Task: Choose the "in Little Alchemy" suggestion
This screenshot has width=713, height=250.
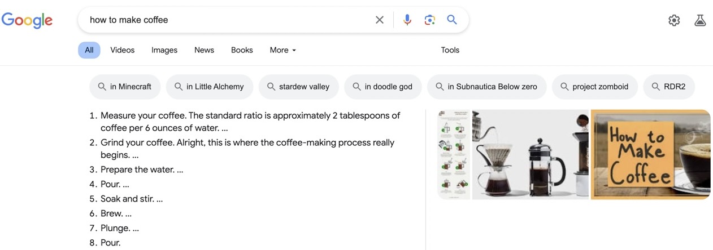Action: click(x=209, y=87)
